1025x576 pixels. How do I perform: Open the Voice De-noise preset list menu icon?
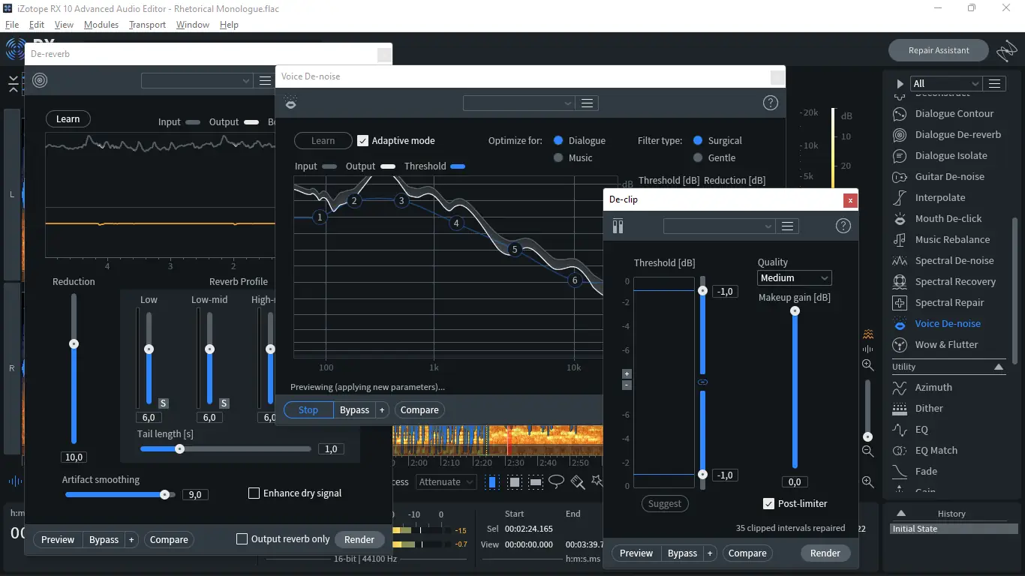pos(588,103)
